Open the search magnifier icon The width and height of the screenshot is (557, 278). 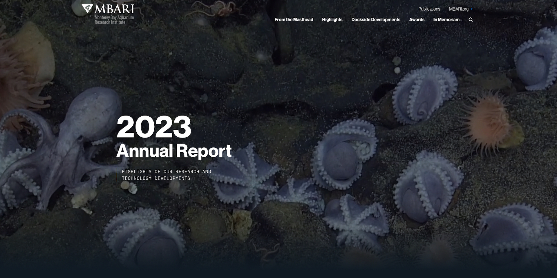[x=471, y=20]
